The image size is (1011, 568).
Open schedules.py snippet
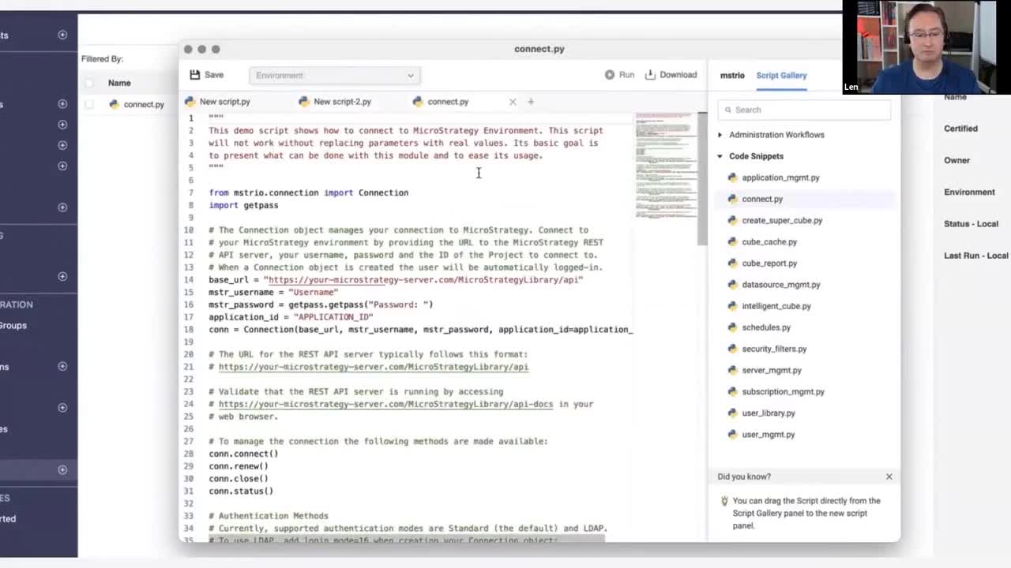(766, 327)
